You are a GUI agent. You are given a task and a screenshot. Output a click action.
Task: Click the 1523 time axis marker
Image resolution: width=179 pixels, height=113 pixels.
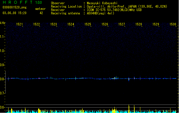click(54, 24)
